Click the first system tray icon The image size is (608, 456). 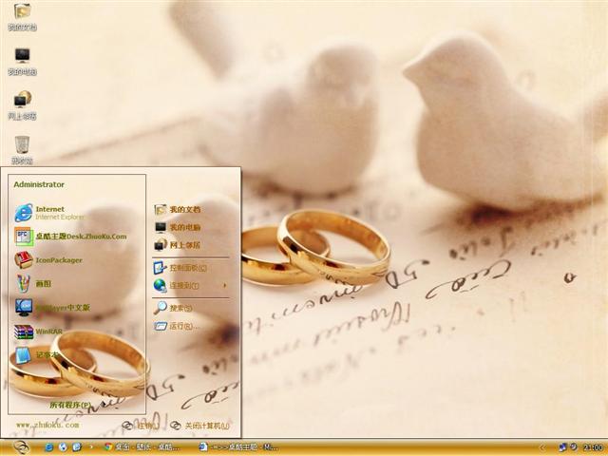(x=563, y=447)
